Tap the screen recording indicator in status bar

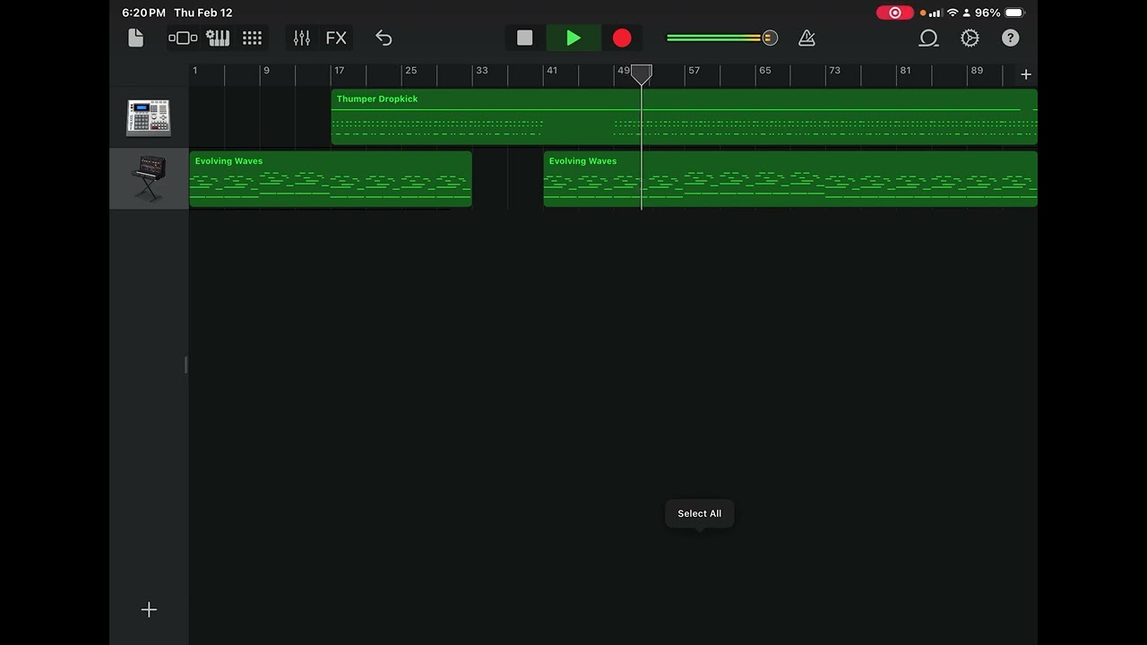coord(894,13)
